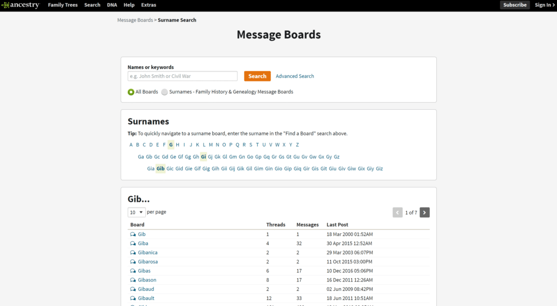This screenshot has height=306, width=557.
Task: Open the Extras menu item
Action: (x=148, y=5)
